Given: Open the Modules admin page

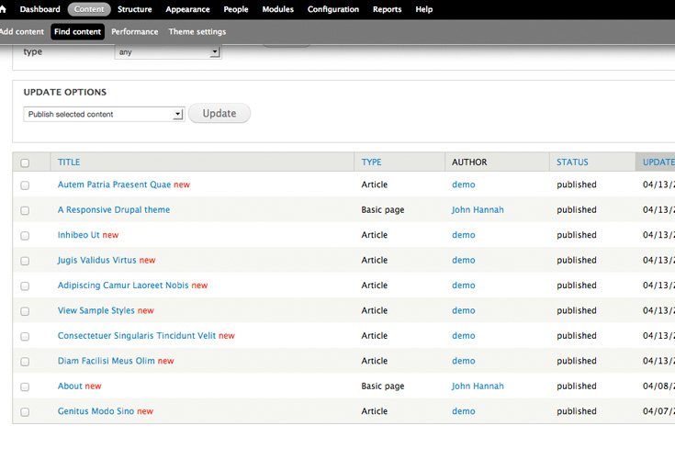Looking at the screenshot, I should point(277,9).
